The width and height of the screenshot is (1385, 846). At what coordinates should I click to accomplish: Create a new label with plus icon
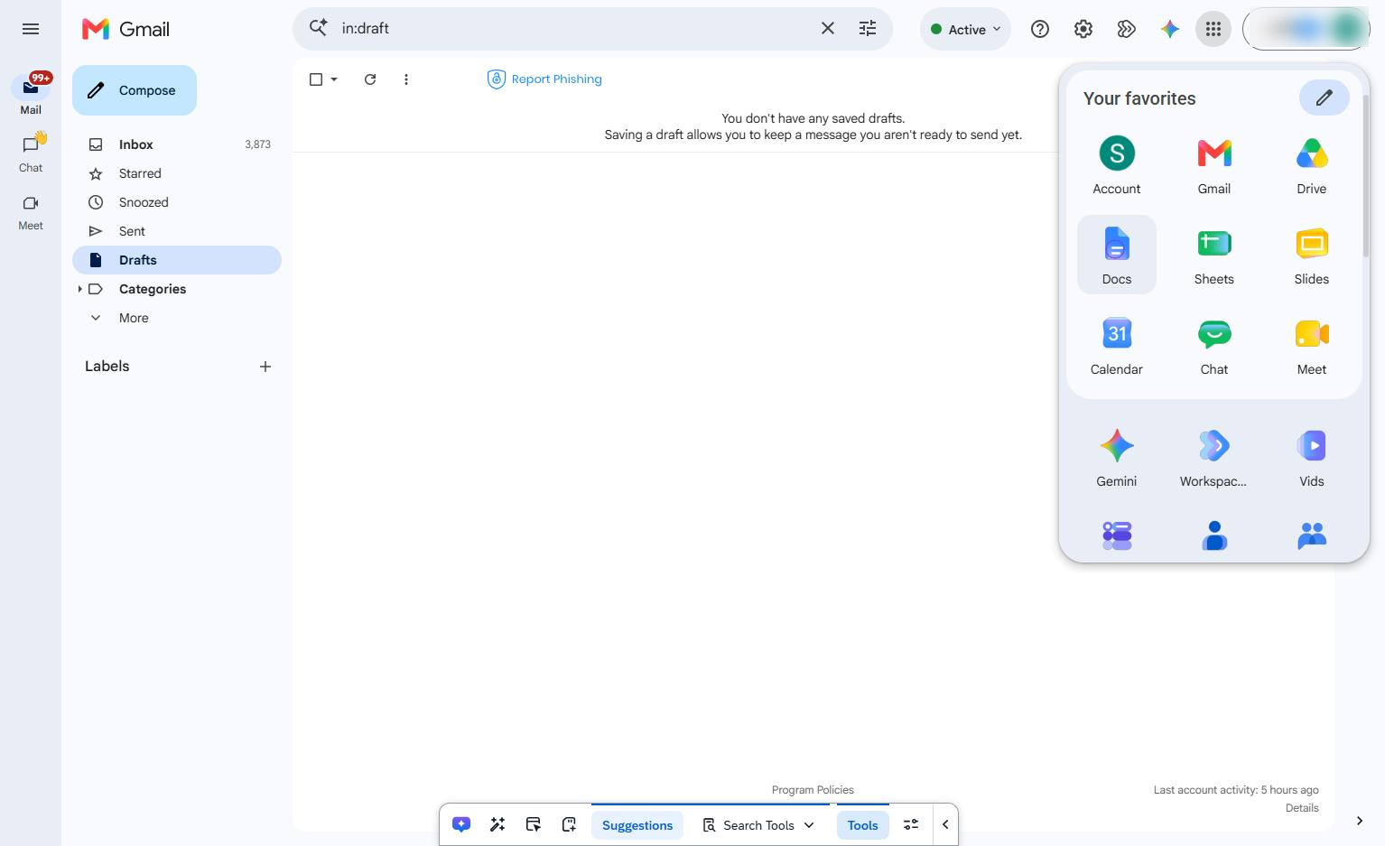[265, 367]
